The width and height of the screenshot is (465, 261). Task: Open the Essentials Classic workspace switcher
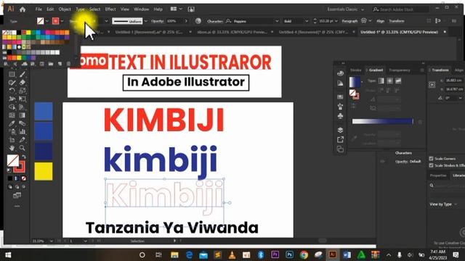tap(346, 9)
